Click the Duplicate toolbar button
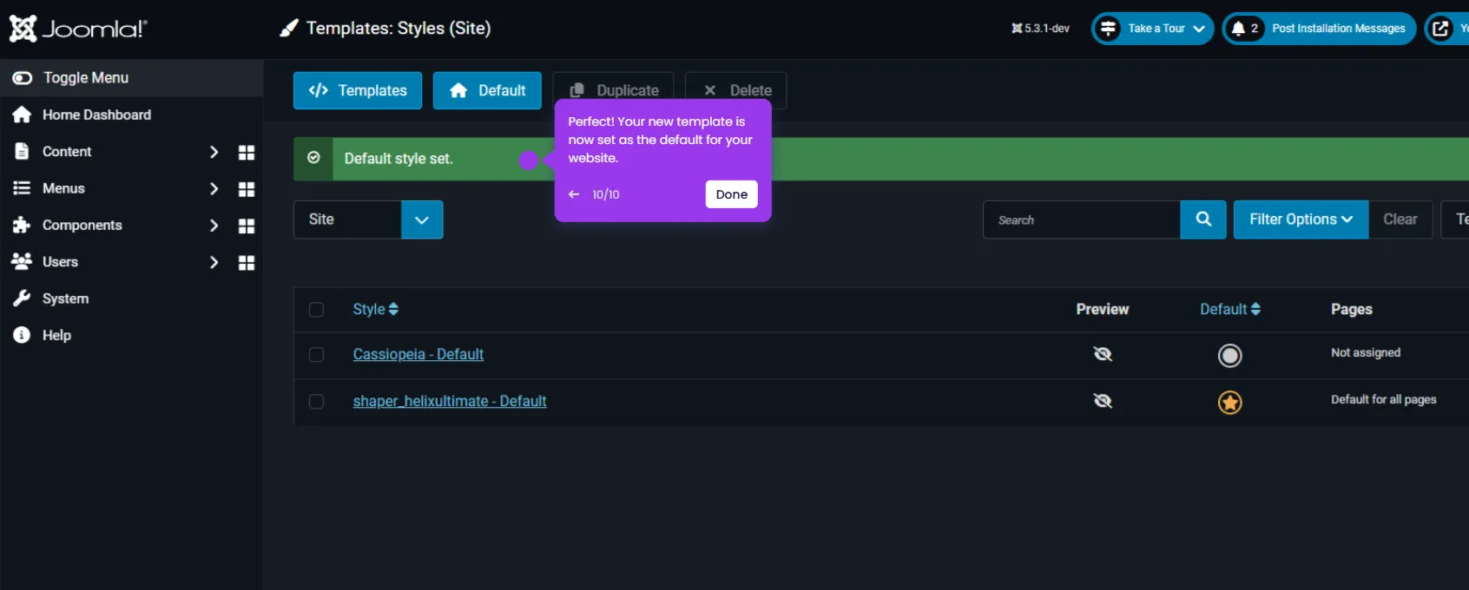The width and height of the screenshot is (1469, 590). point(613,90)
